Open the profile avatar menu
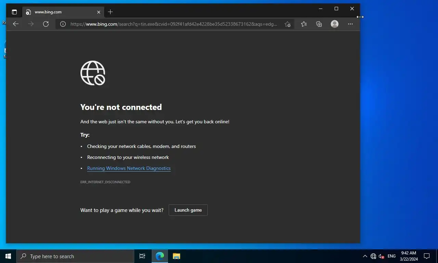The height and width of the screenshot is (263, 438). pos(335,24)
